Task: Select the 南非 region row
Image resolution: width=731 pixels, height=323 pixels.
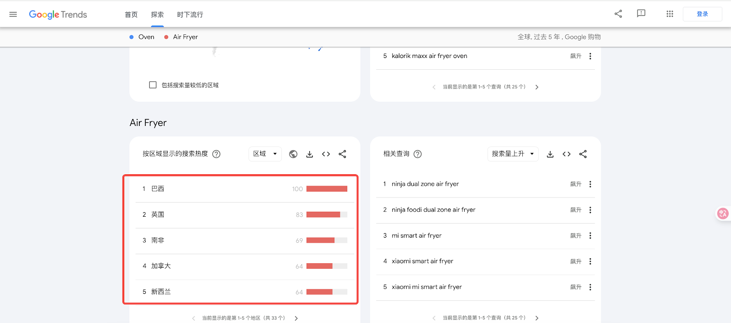Action: (x=245, y=240)
